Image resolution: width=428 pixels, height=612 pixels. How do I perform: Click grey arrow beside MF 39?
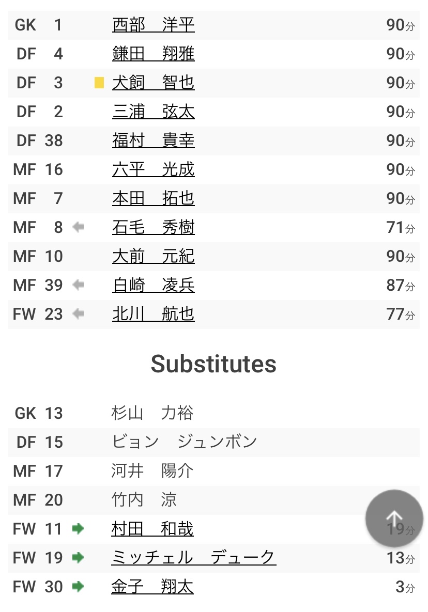[78, 285]
